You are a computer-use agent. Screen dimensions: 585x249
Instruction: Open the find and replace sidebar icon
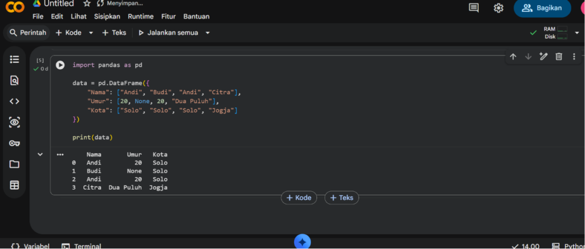click(14, 80)
